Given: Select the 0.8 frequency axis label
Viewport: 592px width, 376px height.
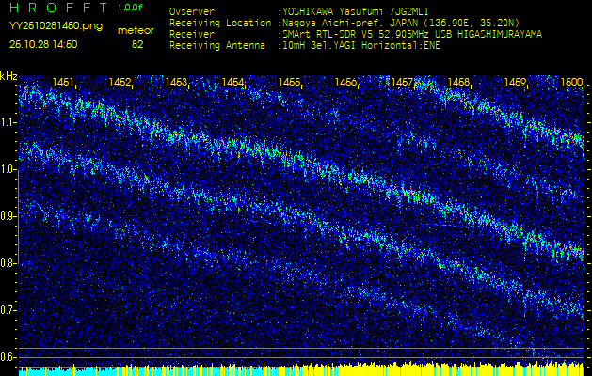Looking at the screenshot, I should 8,263.
